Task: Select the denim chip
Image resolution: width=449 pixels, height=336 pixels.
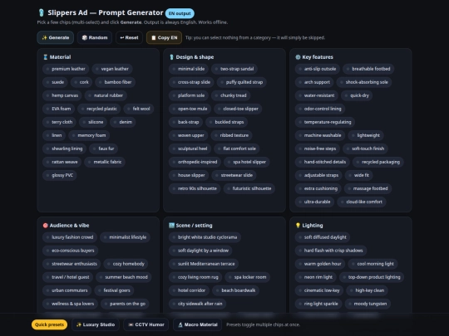Action: pos(123,122)
